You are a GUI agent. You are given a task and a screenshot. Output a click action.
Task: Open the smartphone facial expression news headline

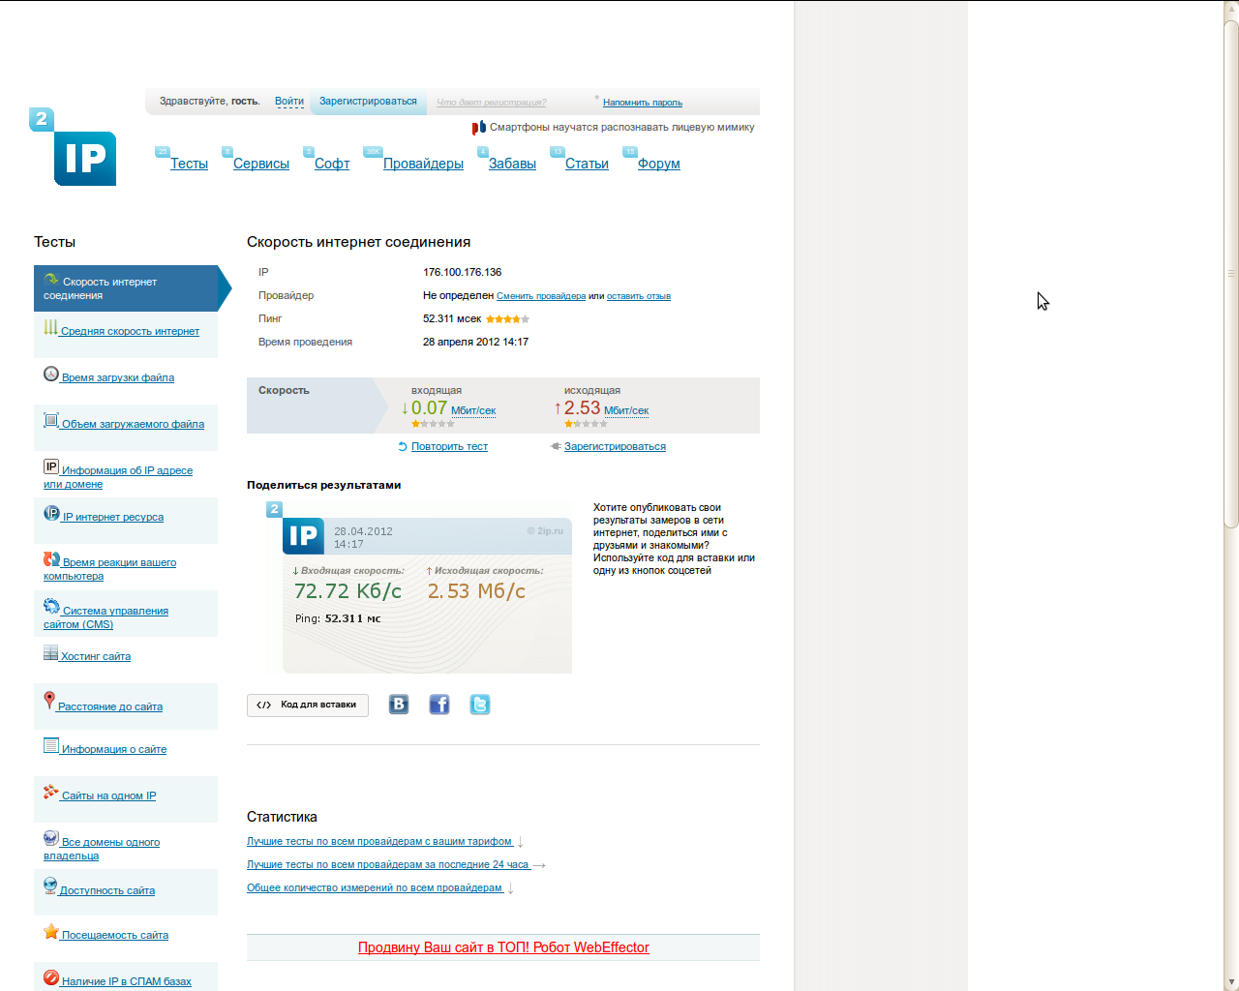[622, 128]
